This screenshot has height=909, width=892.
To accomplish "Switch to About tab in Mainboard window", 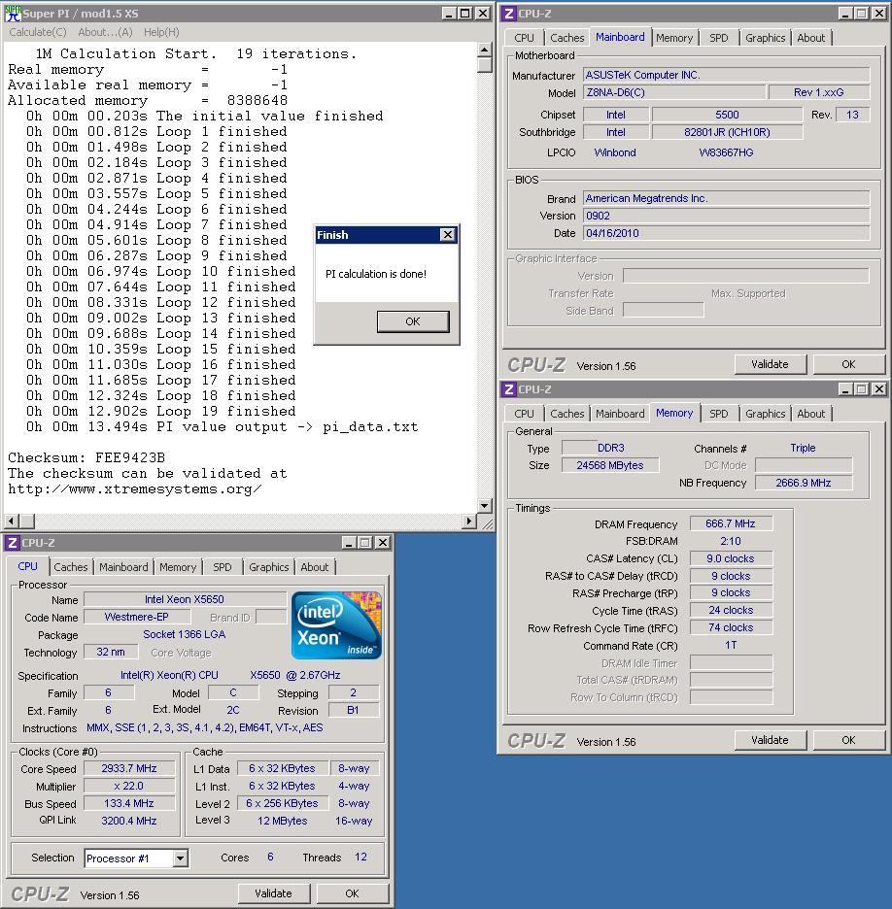I will point(810,38).
